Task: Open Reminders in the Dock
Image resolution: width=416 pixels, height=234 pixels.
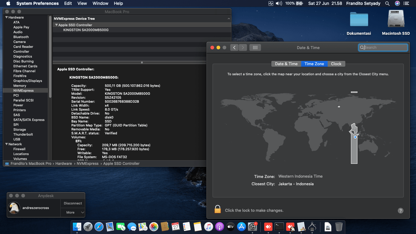Action: [187, 227]
